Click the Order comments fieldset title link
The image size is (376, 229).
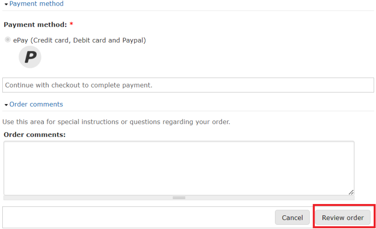[x=36, y=104]
